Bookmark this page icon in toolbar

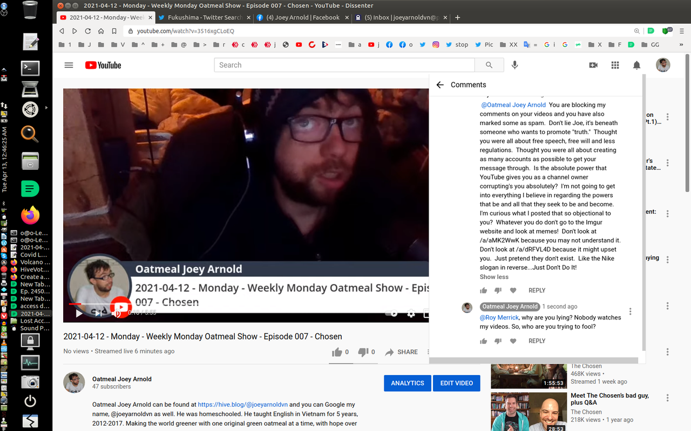coord(114,31)
